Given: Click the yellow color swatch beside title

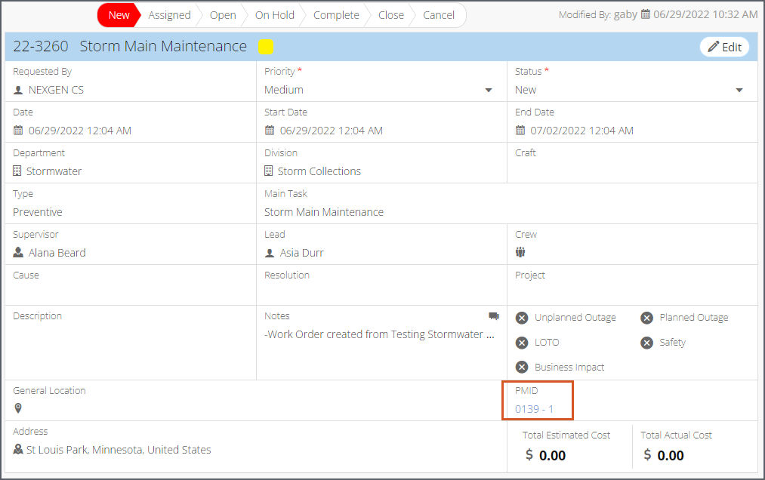Looking at the screenshot, I should click(265, 47).
